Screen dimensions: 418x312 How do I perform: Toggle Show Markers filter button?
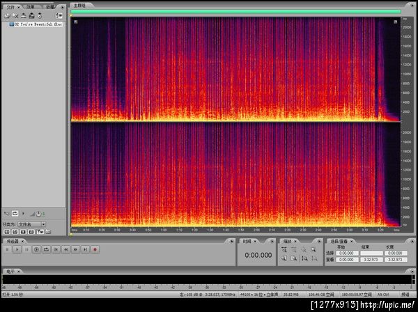pyautogui.click(x=40, y=232)
